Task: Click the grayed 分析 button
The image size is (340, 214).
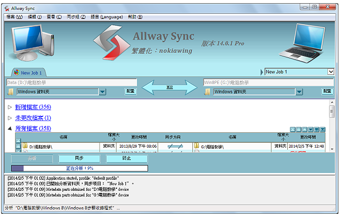Action: (32, 159)
